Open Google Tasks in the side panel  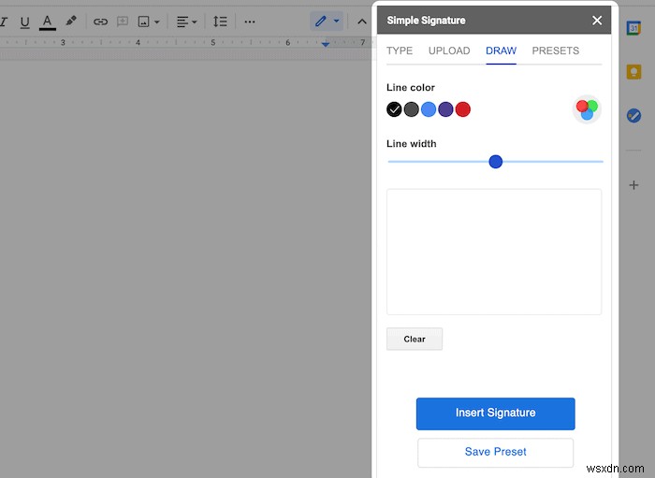(633, 115)
